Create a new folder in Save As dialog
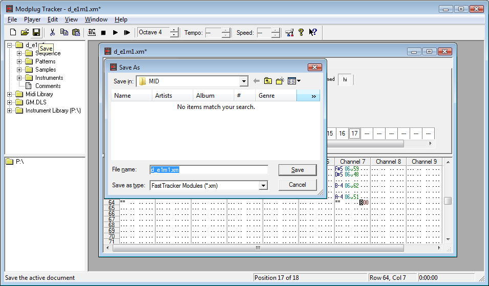This screenshot has height=286, width=489. 280,81
